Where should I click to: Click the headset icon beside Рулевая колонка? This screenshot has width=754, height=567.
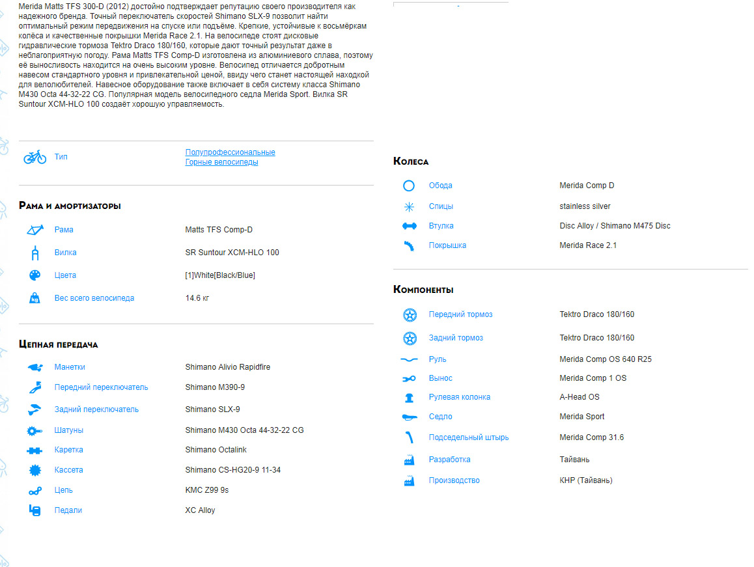[409, 398]
